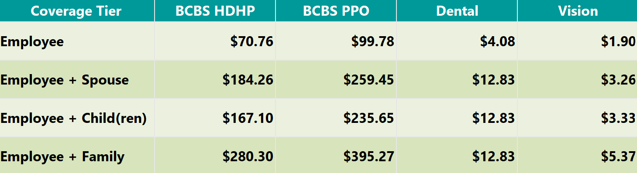Click the Dental column header

457,10
